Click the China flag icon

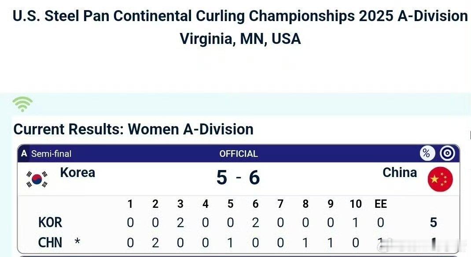coord(440,179)
